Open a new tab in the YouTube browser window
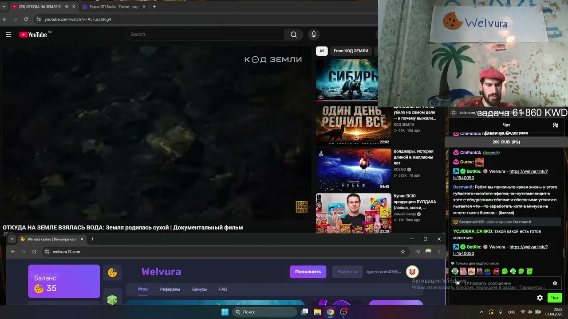 154,7
